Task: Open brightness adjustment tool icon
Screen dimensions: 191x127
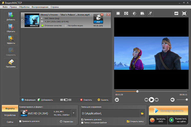Action: [134, 13]
